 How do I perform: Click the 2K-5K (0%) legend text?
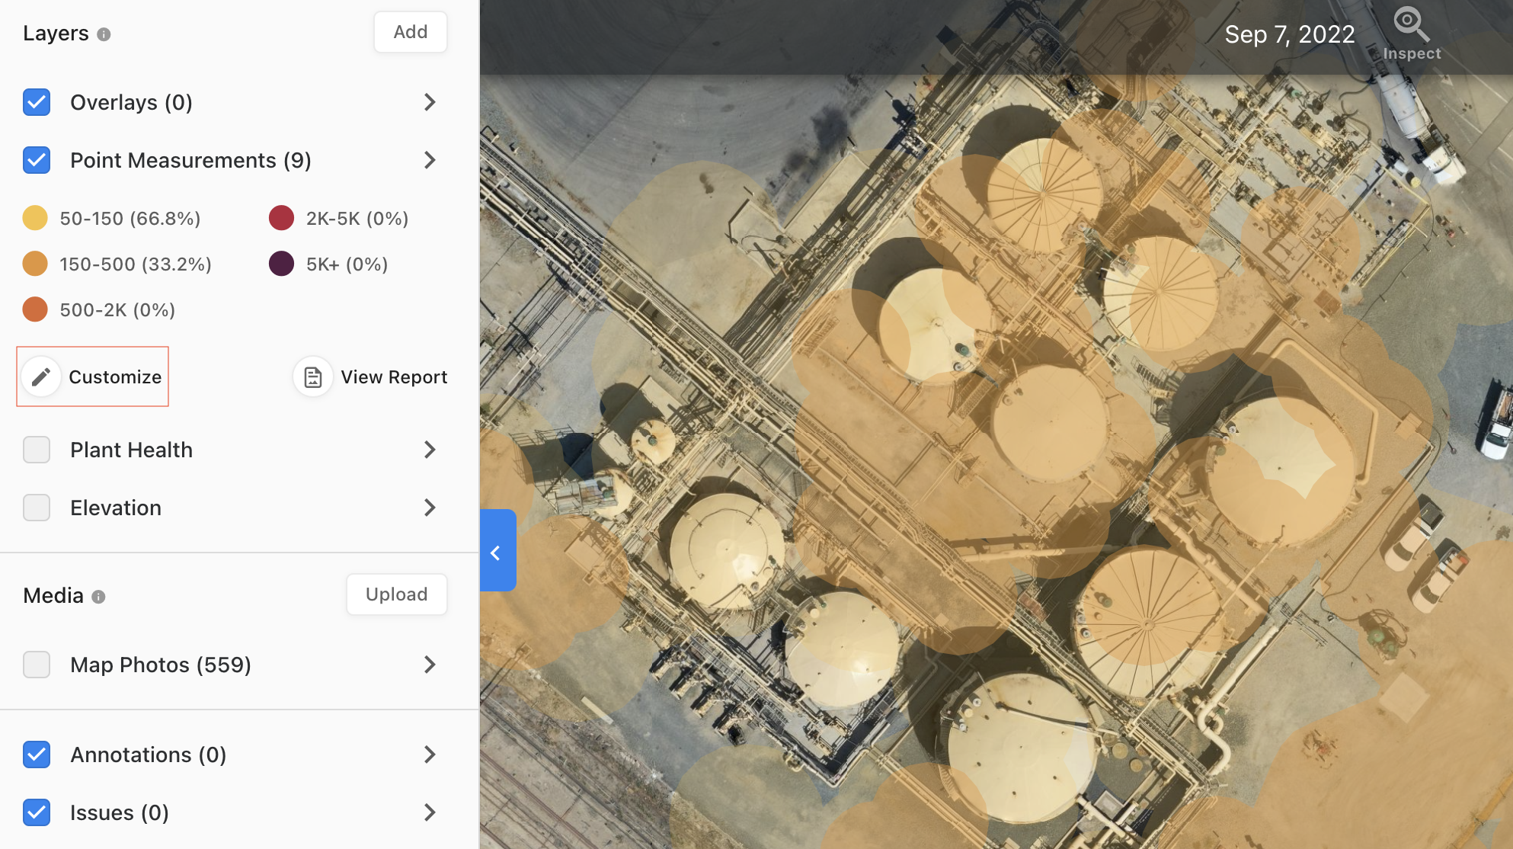coord(357,219)
